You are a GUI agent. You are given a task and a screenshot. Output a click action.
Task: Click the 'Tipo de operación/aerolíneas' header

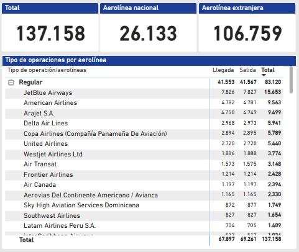tap(47, 70)
